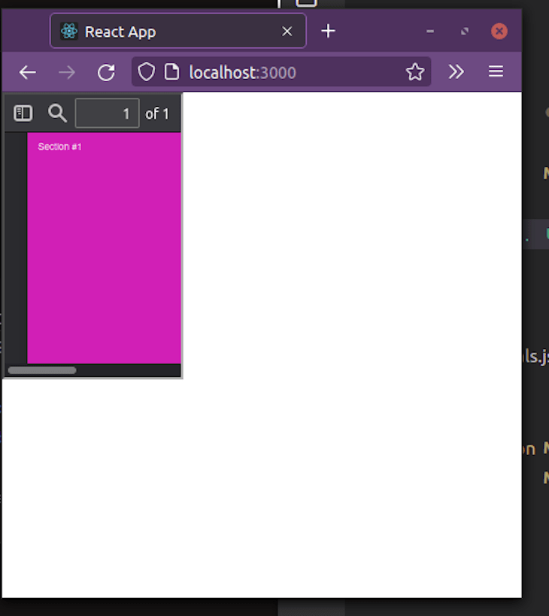549x616 pixels.
Task: Go back with the browser back arrow
Action: (28, 72)
